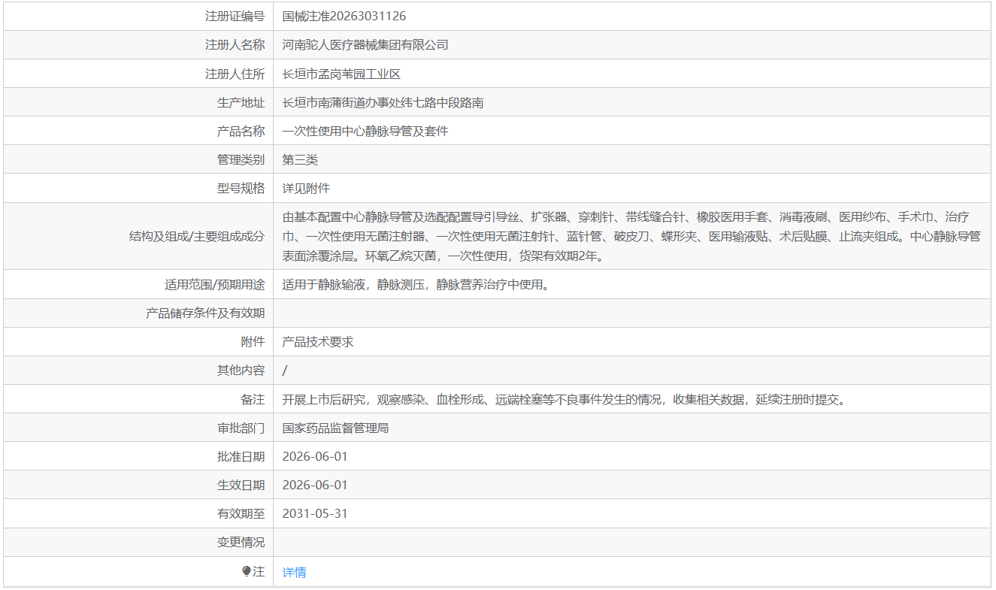Viewport: 996px width, 590px height.
Task: Open the 详情 link
Action: [294, 572]
